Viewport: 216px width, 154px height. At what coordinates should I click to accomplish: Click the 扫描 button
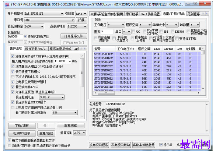[x=81, y=20]
